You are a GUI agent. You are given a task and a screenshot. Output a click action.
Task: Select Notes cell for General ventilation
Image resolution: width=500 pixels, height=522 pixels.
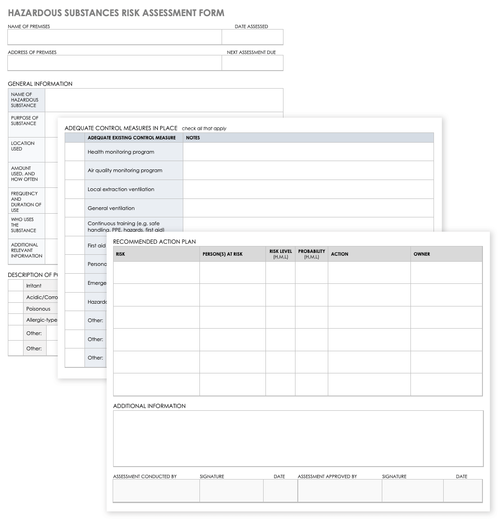coord(308,208)
